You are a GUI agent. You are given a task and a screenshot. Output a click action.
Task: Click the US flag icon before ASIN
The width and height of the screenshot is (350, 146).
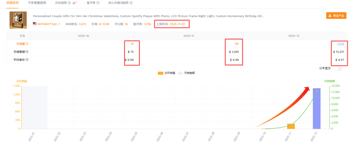click(x=35, y=24)
